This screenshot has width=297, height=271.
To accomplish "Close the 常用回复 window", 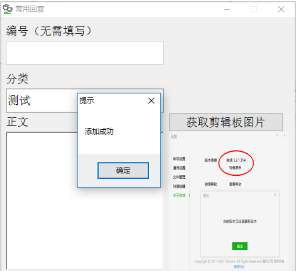I will (281, 9).
